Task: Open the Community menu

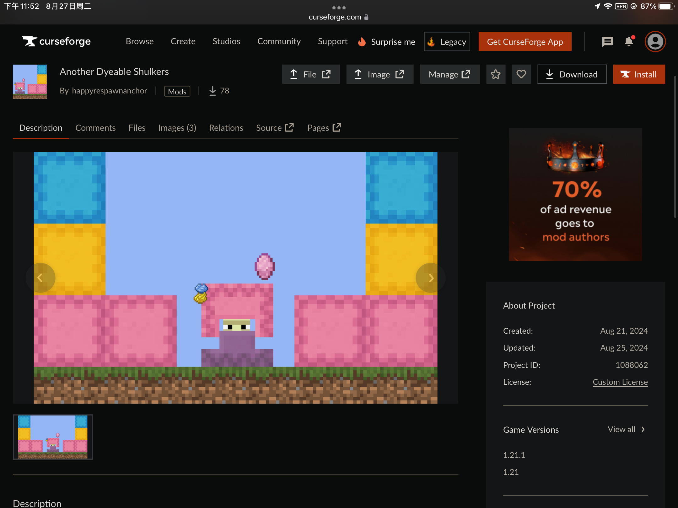Action: pyautogui.click(x=279, y=41)
